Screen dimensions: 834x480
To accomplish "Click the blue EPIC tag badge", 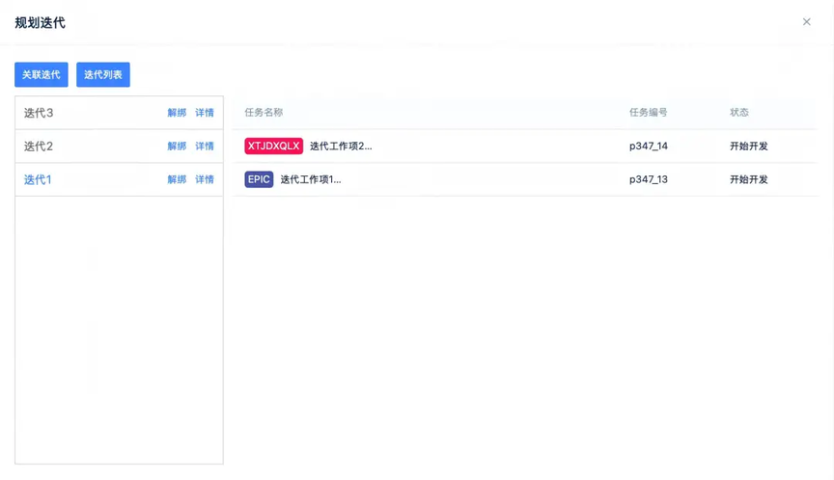I will (259, 179).
